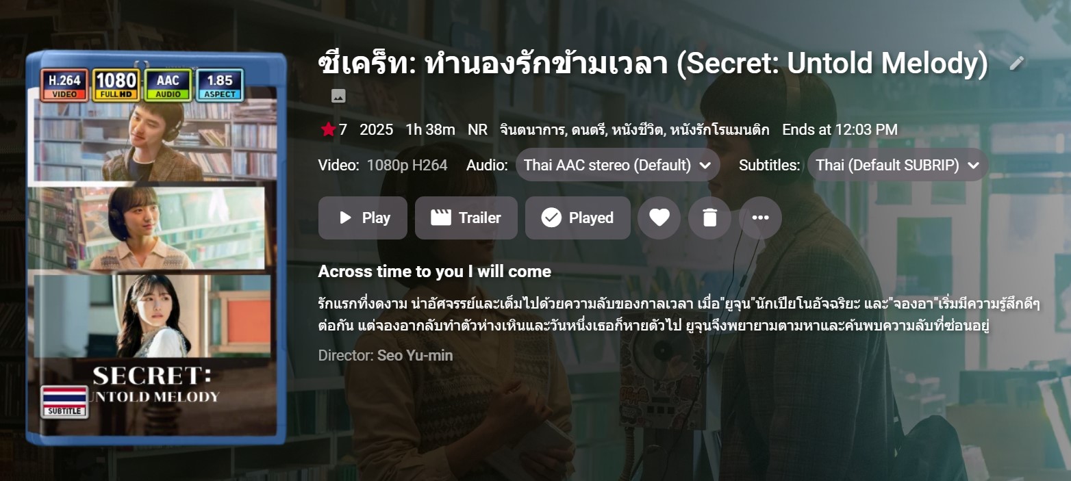
Task: Open director Seo Yu-min's page
Action: (x=415, y=356)
